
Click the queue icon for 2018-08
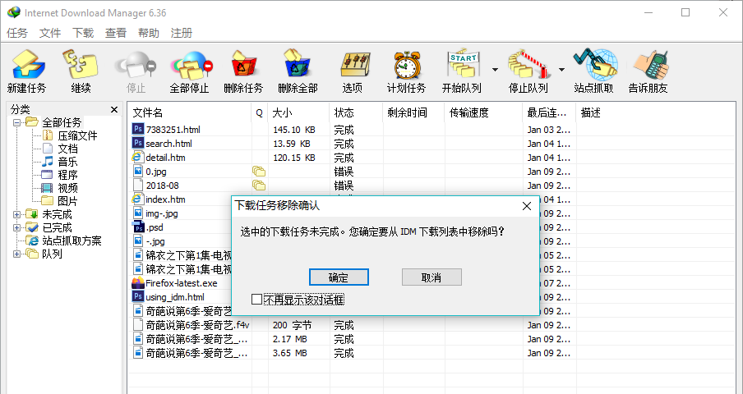[x=259, y=186]
